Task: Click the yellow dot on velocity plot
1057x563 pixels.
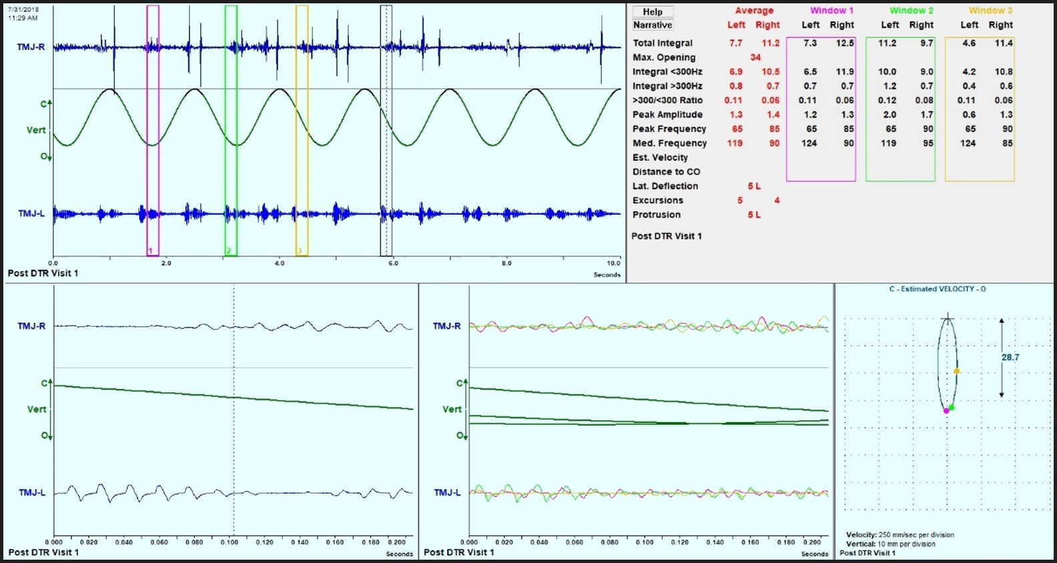Action: pos(957,371)
